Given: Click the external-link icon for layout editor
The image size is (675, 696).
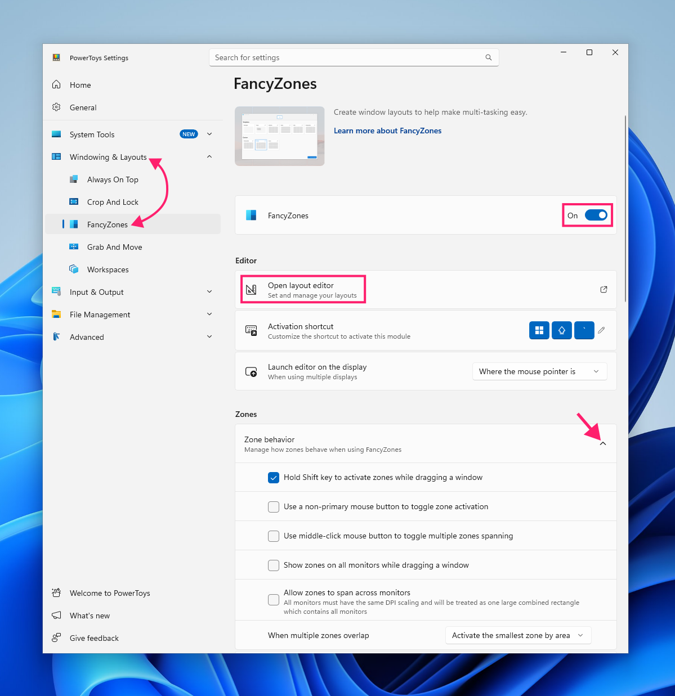Looking at the screenshot, I should (604, 289).
